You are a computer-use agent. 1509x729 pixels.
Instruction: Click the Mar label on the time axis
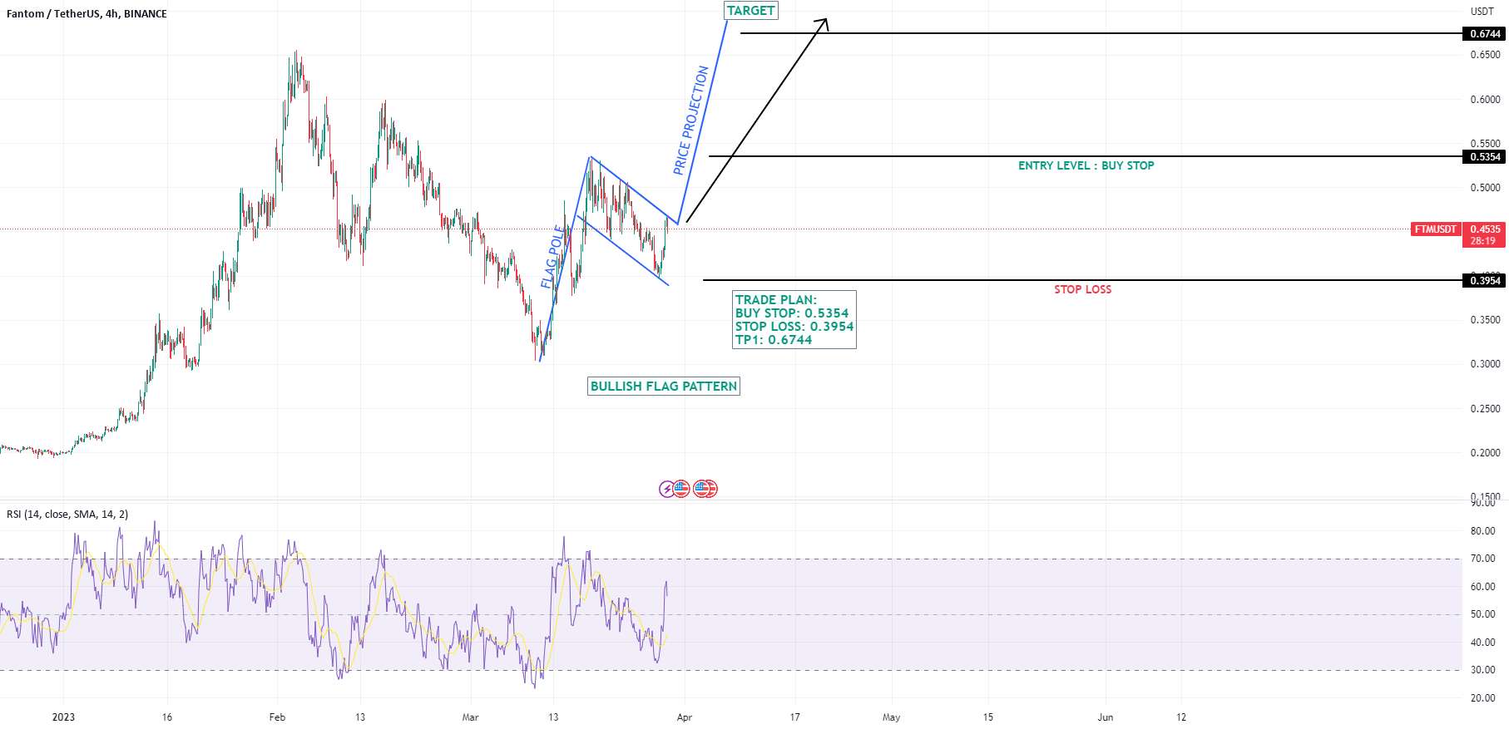coord(470,717)
